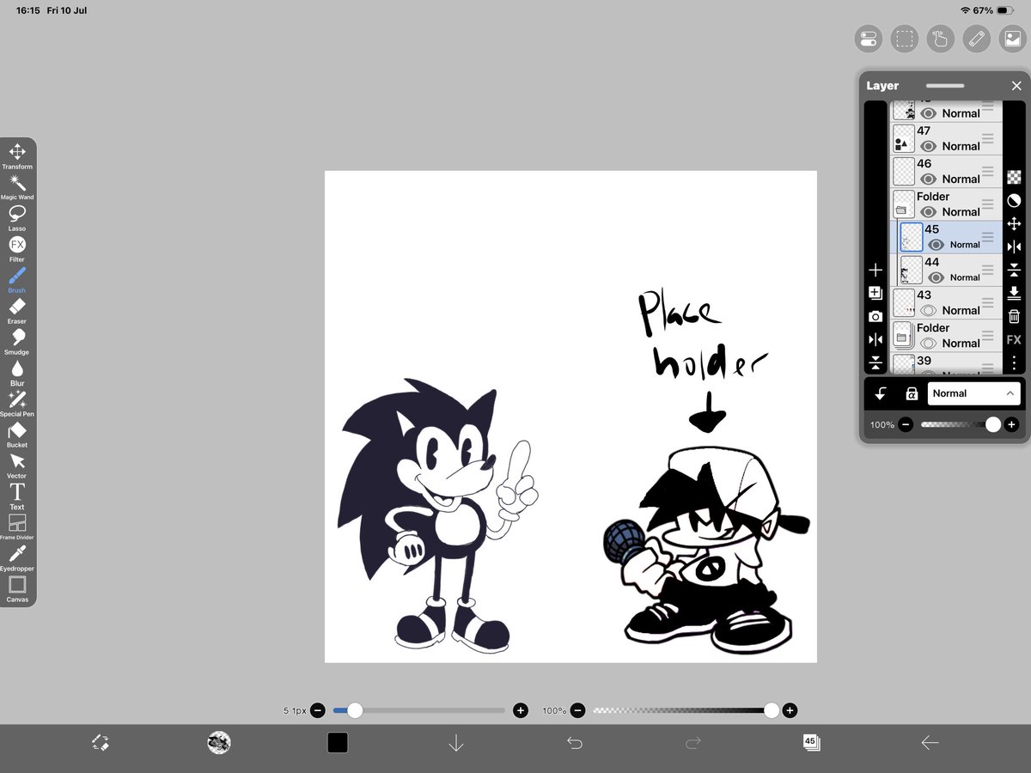
Task: Tap the checkerboard clear layer icon
Action: tap(1014, 177)
